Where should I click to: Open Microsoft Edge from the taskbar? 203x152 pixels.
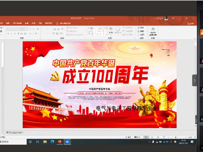(x=52, y=142)
